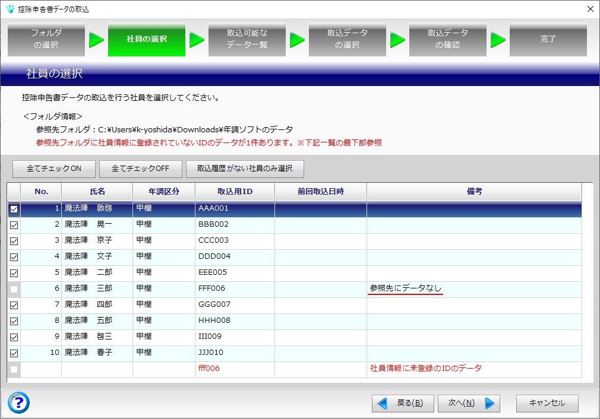
Task: Click the 参照先フォルダ path text
Action: pos(165,129)
